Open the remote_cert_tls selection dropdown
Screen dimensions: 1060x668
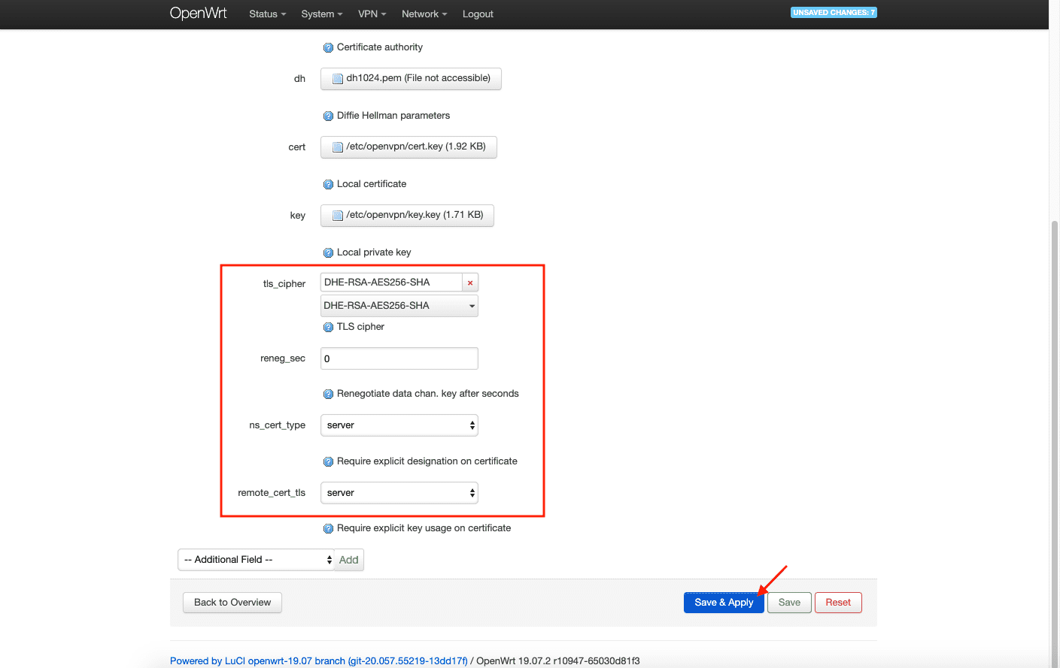coord(399,493)
